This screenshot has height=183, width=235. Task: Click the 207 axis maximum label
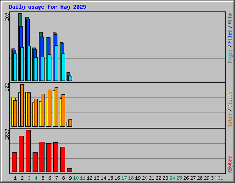click(7, 17)
